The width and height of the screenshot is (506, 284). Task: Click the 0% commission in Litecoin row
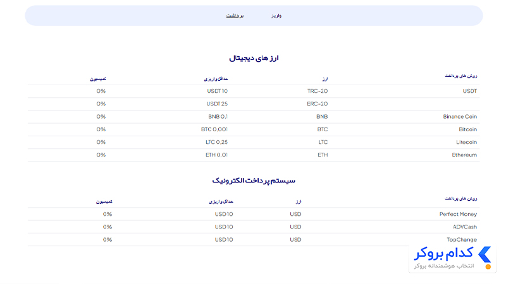pyautogui.click(x=101, y=142)
